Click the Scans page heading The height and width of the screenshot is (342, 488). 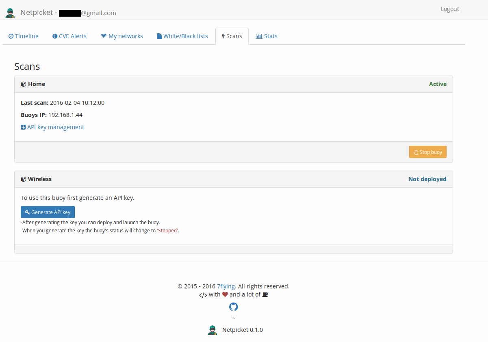tap(27, 67)
